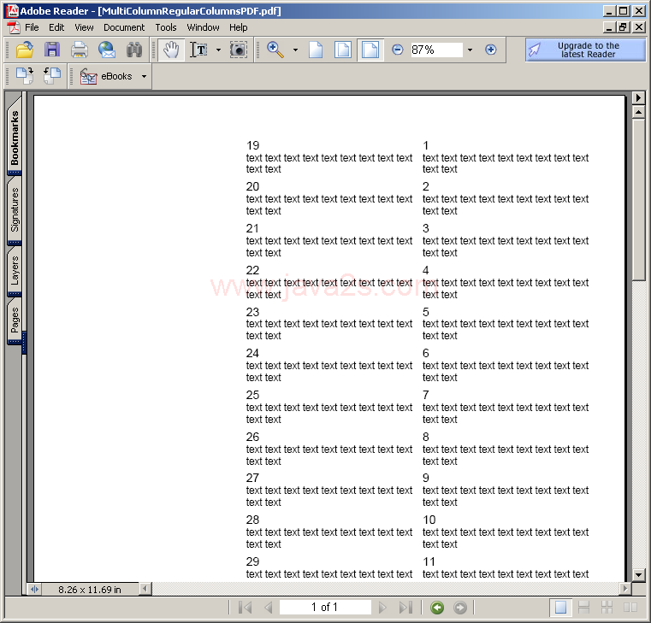
Task: Switch to the Signatures tab
Action: tap(15, 209)
